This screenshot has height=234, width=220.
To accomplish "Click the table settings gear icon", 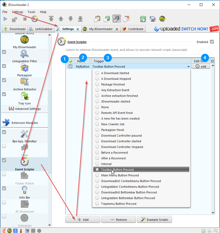I will 212,61.
